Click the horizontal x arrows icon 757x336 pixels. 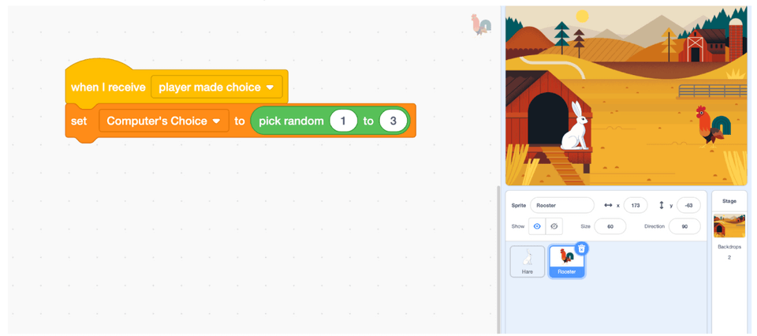[x=608, y=205]
